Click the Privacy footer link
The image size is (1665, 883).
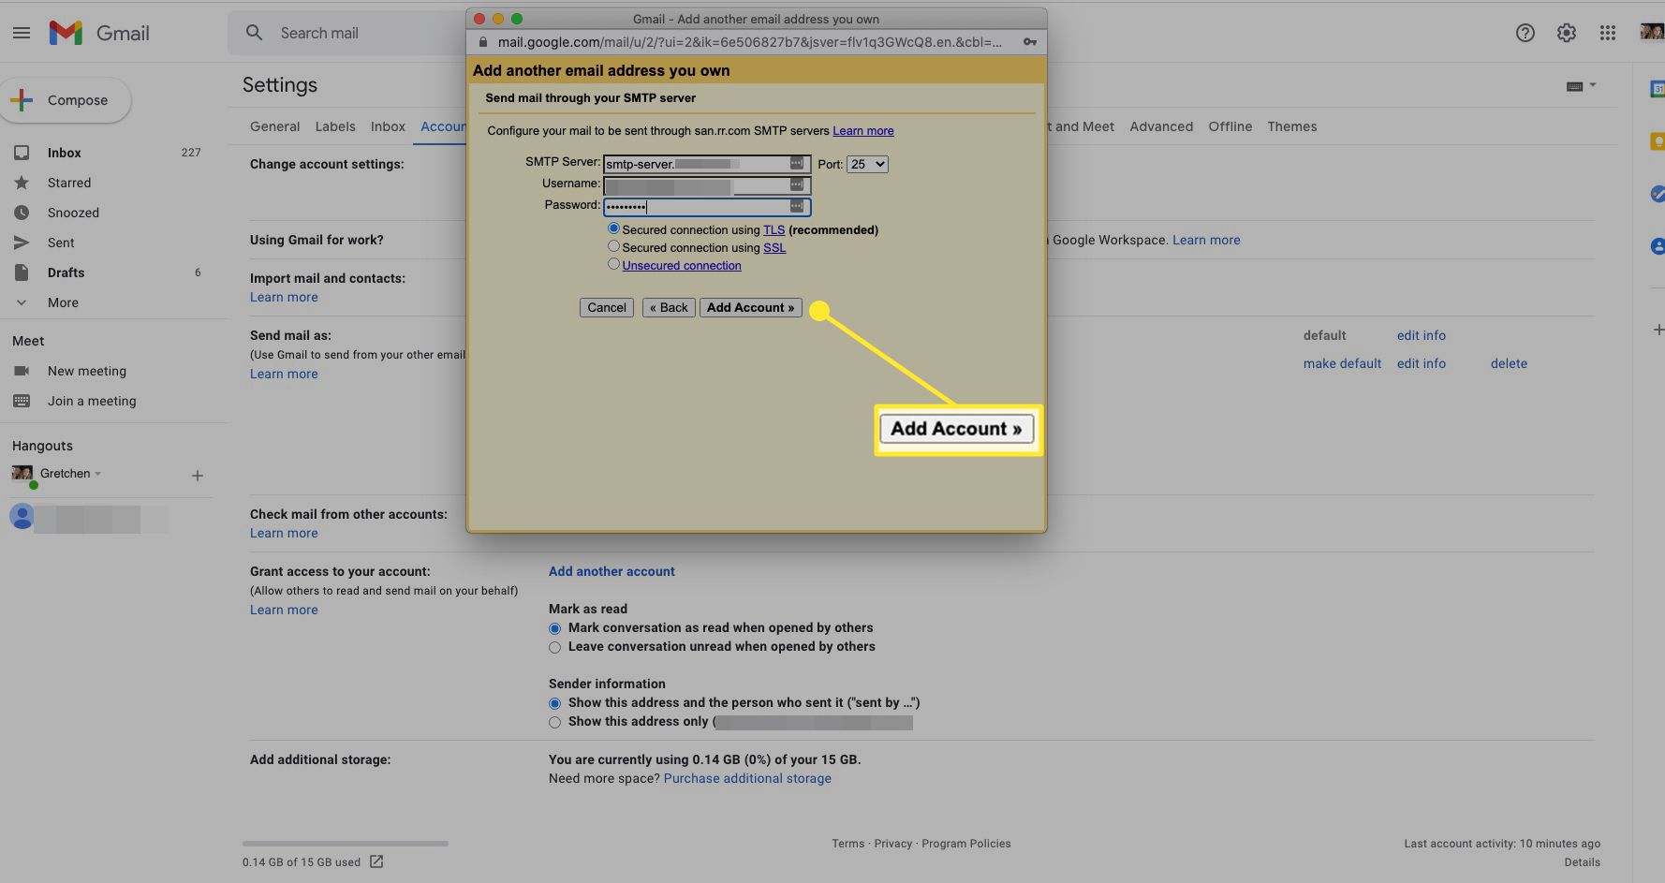click(892, 844)
